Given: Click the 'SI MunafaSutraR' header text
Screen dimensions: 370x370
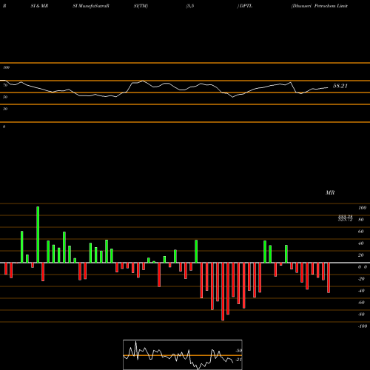Looking at the screenshot, I should pos(91,6).
